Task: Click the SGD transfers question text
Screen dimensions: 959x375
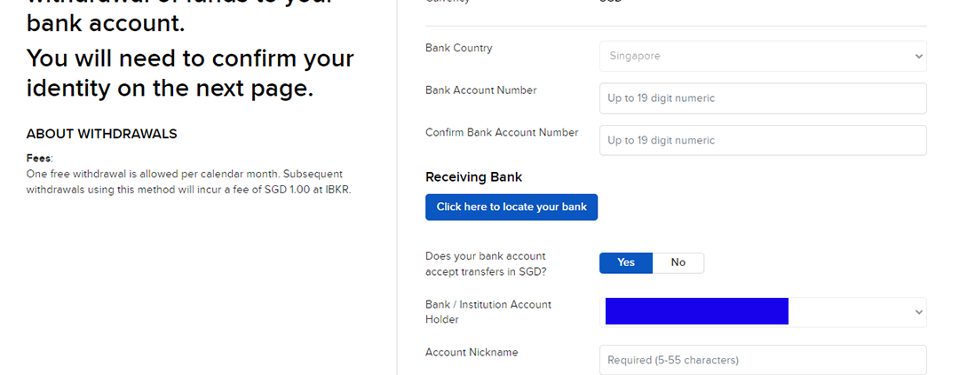Action: click(x=485, y=263)
